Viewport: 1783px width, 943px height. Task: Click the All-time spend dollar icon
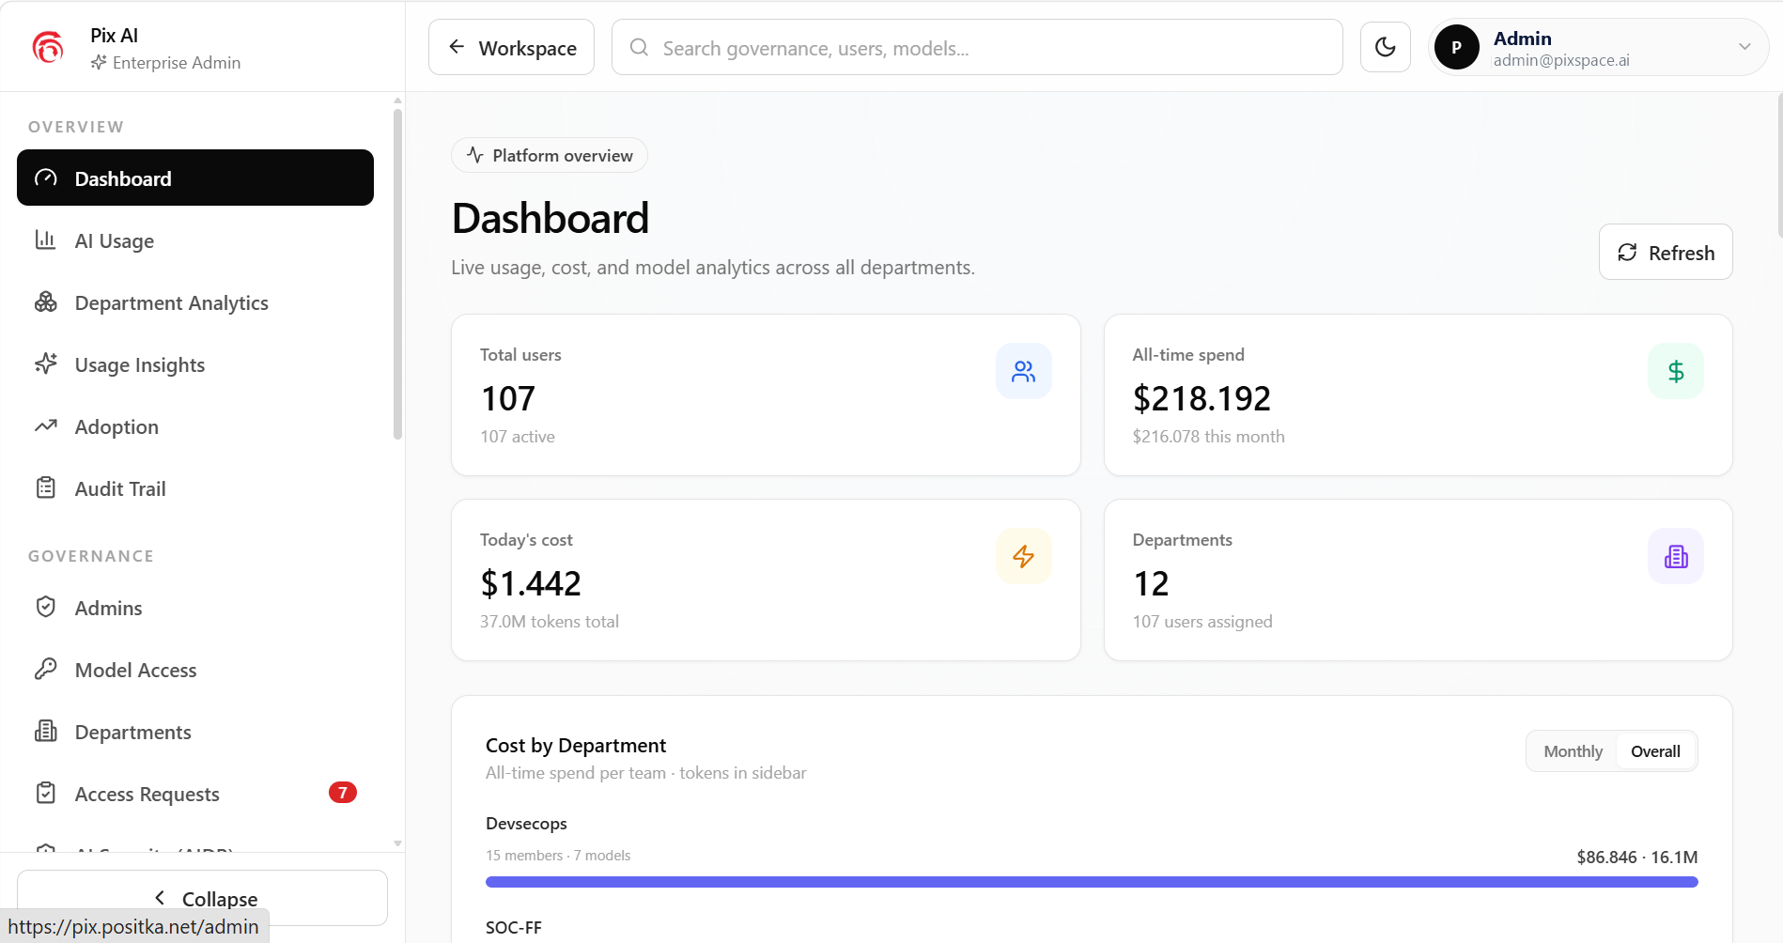pyautogui.click(x=1676, y=371)
